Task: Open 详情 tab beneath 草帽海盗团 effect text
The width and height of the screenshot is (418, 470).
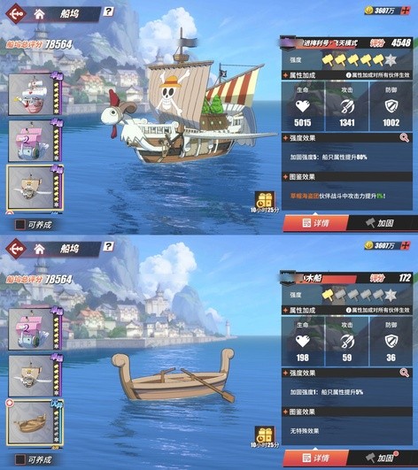Action: click(x=315, y=223)
